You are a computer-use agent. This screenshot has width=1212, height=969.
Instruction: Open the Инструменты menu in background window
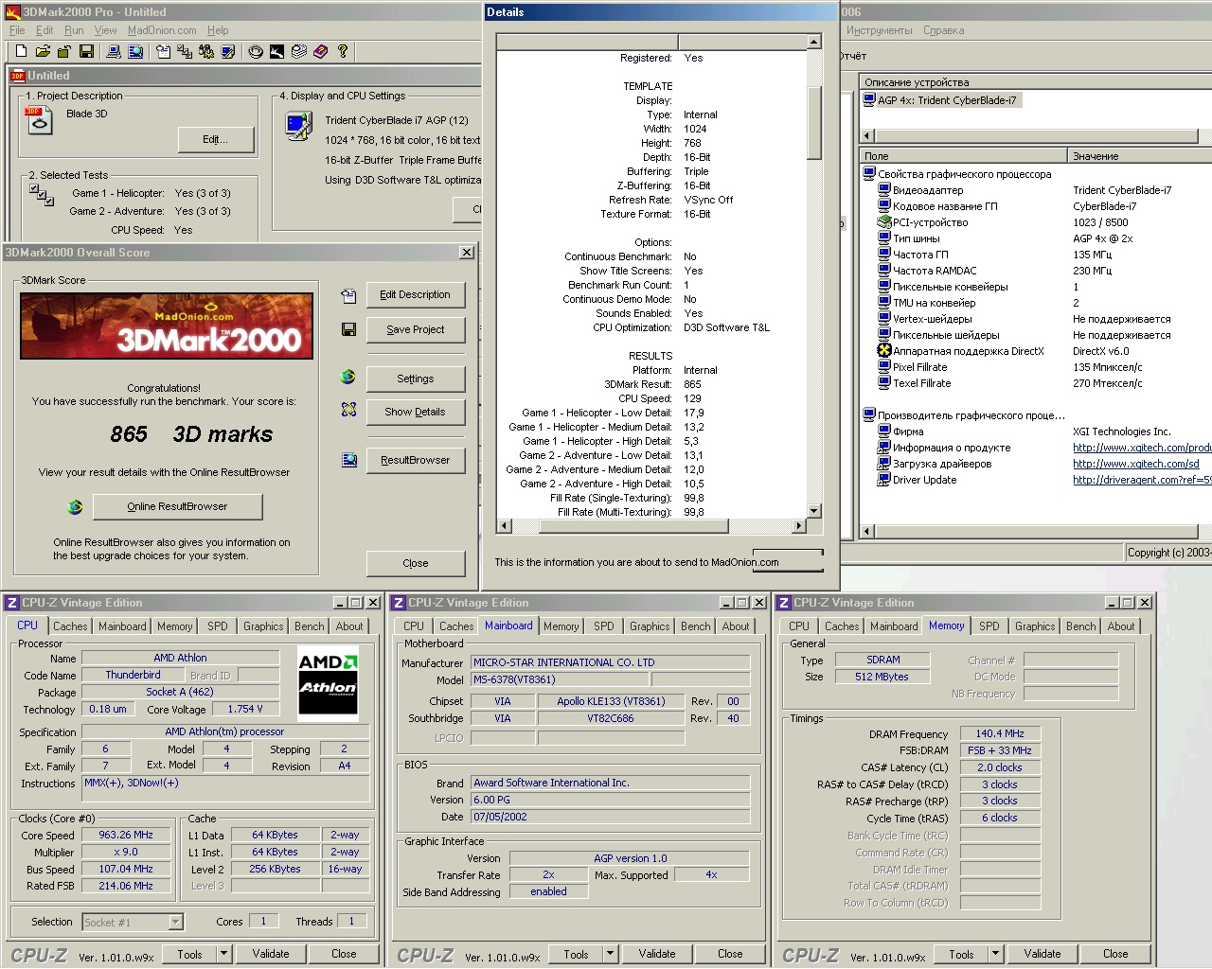[880, 30]
